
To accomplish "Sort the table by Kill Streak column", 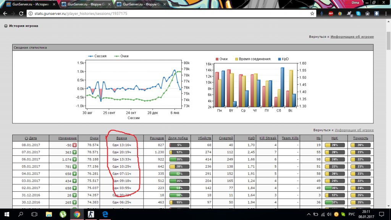I will click(x=268, y=138).
